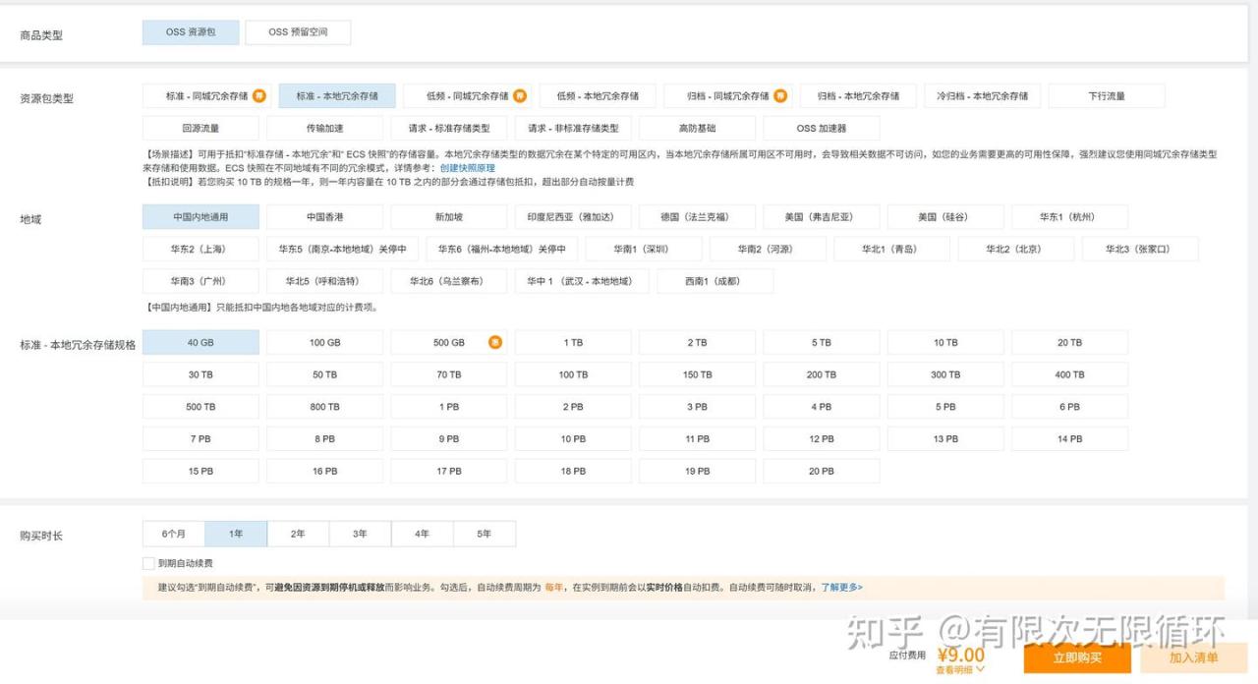
Task: Expand the 查看明细 price details
Action: (960, 670)
